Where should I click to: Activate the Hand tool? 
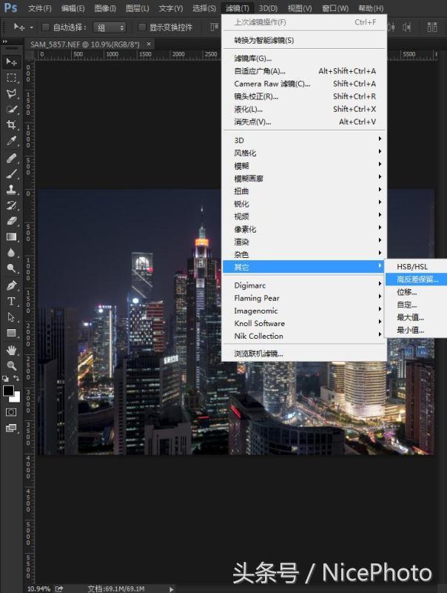pos(11,349)
